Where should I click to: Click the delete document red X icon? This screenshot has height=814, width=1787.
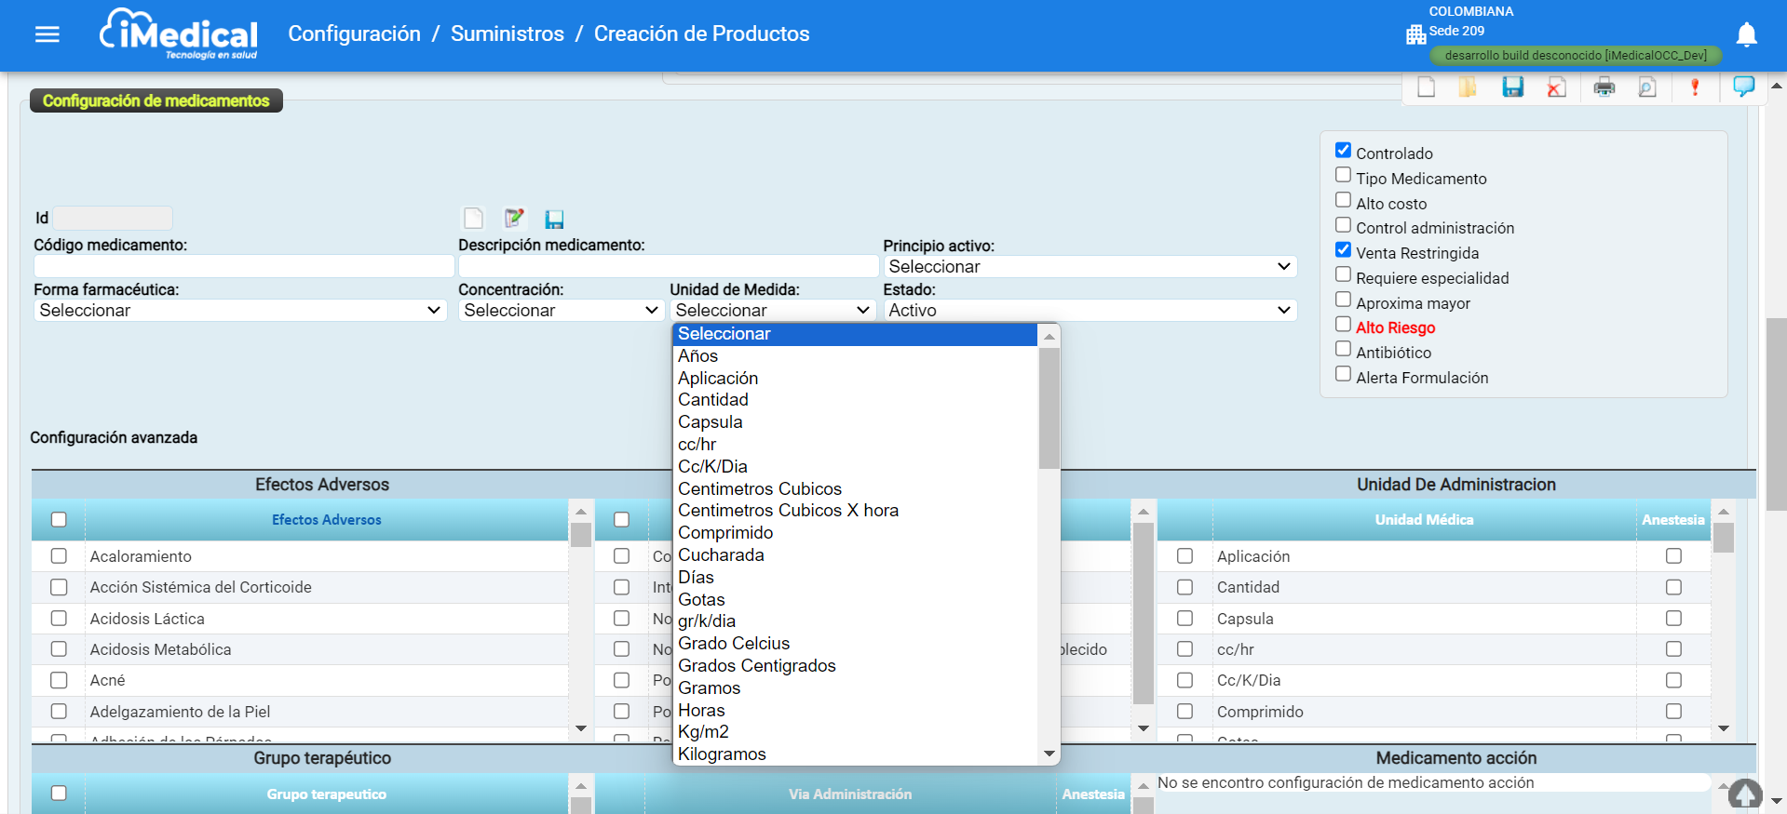[1556, 87]
